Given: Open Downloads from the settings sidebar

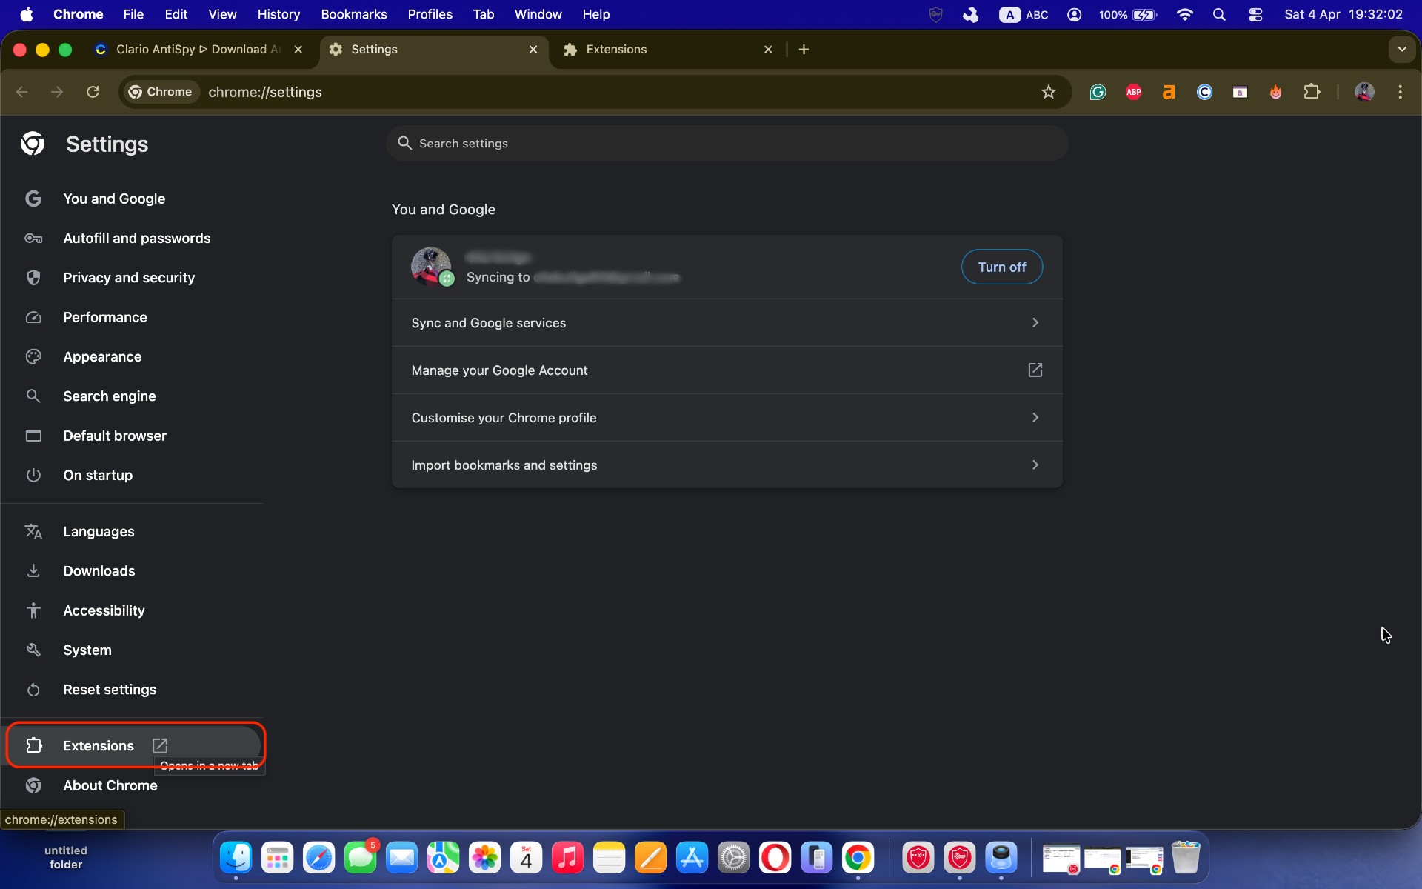Looking at the screenshot, I should [99, 571].
